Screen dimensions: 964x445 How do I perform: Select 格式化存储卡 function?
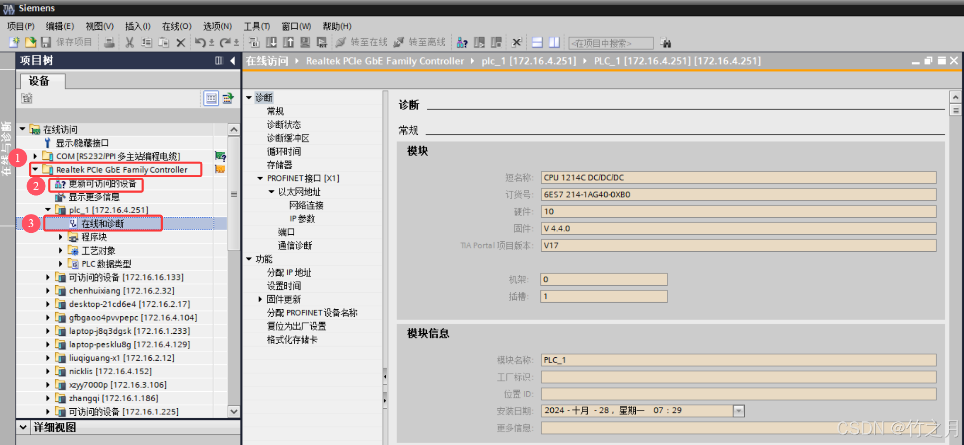coord(292,339)
